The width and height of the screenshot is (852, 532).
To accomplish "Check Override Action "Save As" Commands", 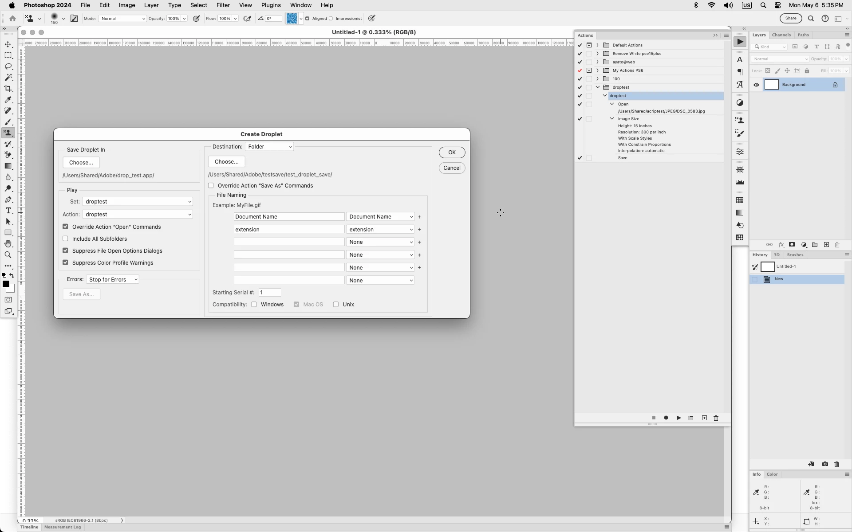I will coord(211,186).
